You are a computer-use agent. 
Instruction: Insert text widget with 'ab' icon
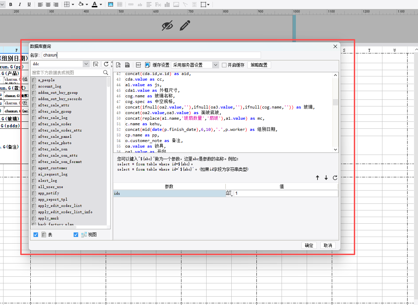pos(140,5)
